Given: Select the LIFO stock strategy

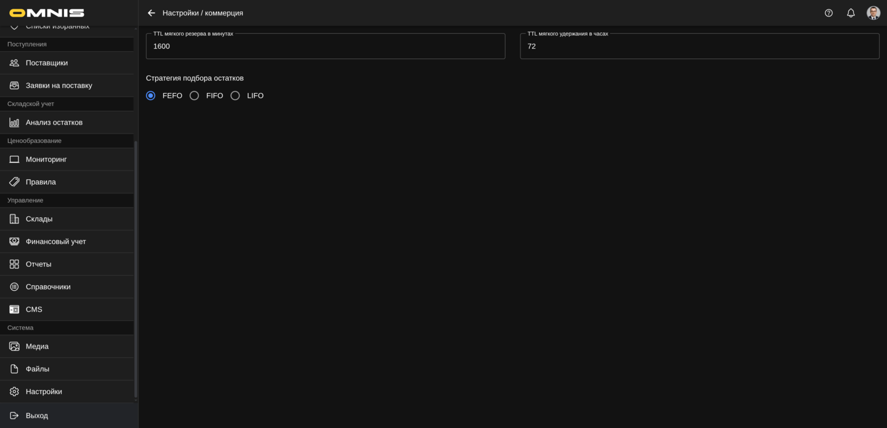Looking at the screenshot, I should coord(235,95).
